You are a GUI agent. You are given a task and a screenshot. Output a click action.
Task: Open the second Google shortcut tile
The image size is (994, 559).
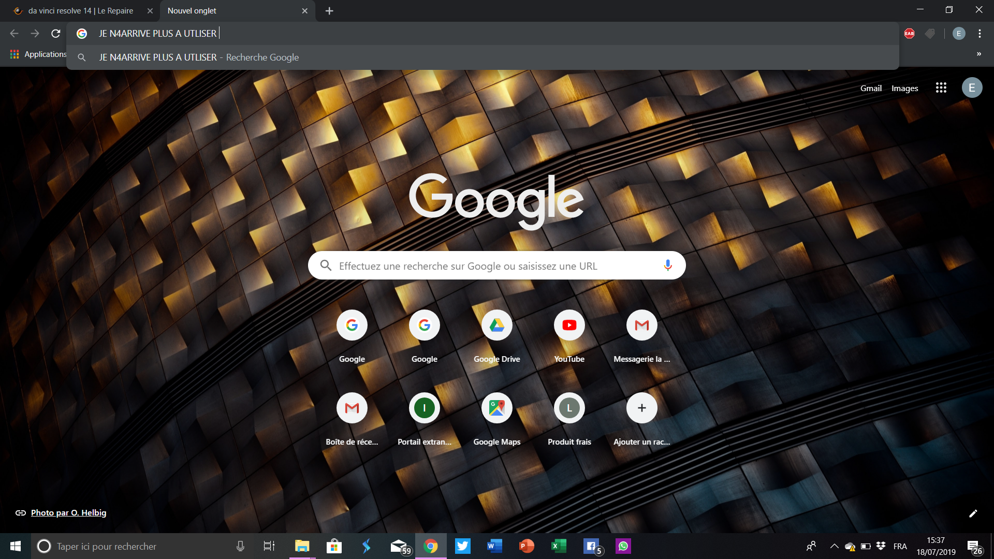coord(425,336)
